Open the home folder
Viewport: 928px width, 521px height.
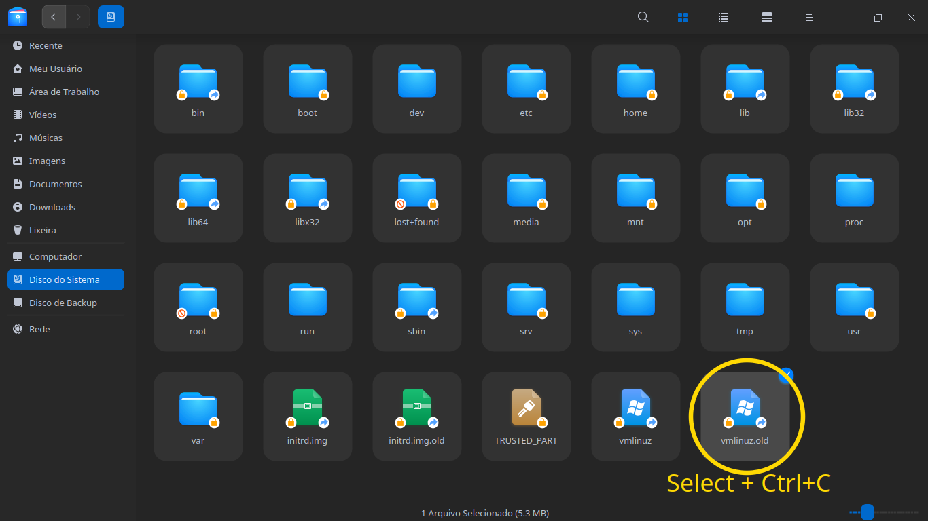635,89
